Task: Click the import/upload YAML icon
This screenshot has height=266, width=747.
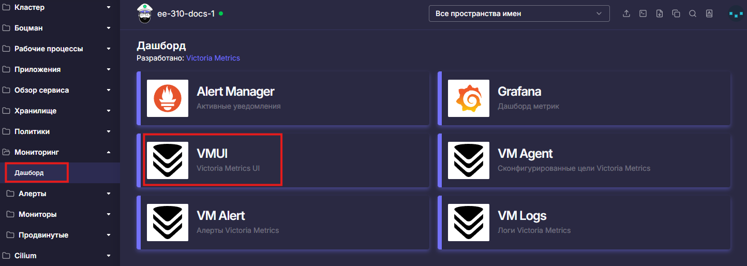Action: pyautogui.click(x=626, y=14)
